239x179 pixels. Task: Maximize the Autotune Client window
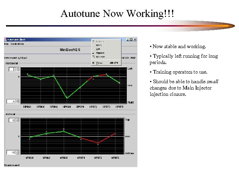coord(131,39)
